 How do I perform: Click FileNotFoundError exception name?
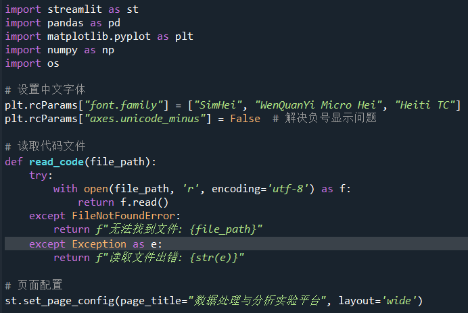123,216
